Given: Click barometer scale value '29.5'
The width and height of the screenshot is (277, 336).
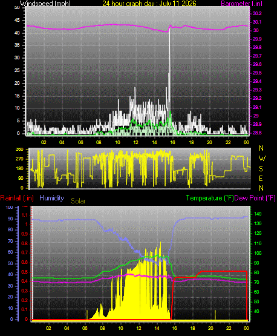Looking at the screenshot, I should point(257,73).
